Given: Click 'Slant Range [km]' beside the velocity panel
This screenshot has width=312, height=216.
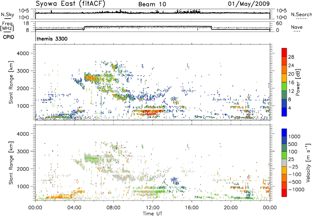Looking at the screenshot, I should point(11,163).
